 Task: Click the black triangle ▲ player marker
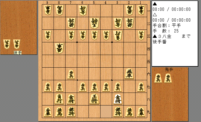(155, 4)
